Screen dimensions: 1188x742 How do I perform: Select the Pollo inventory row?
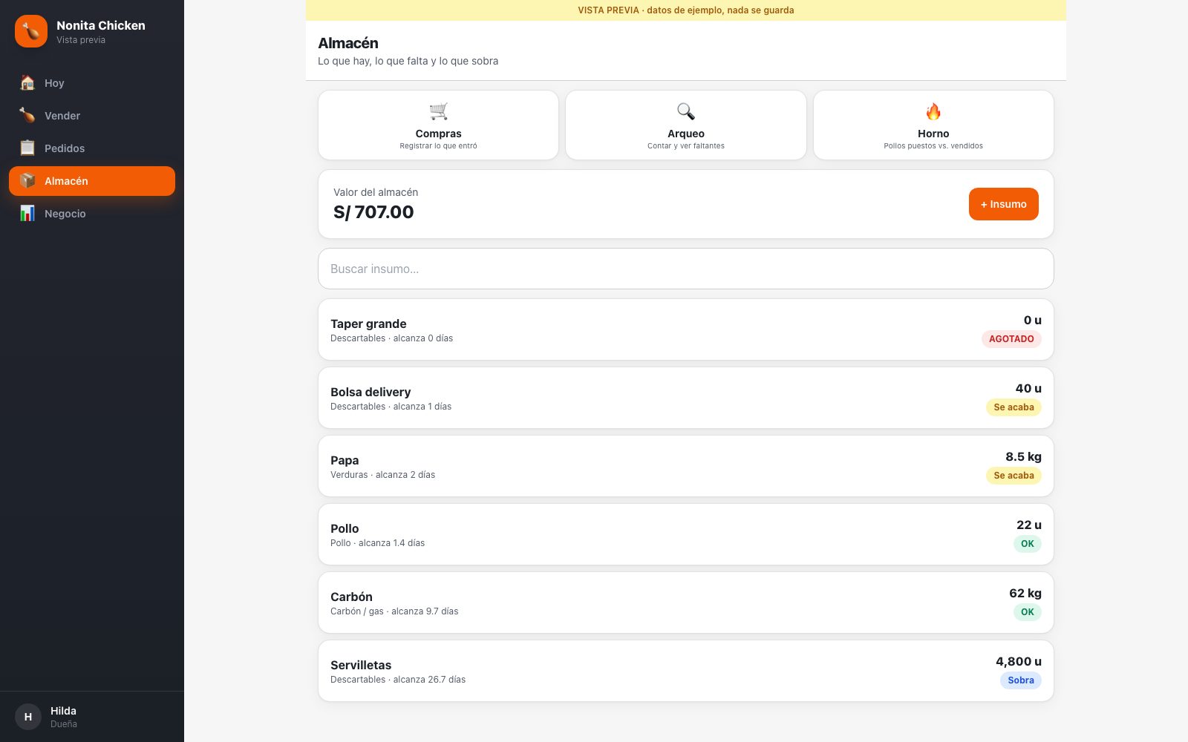point(686,534)
